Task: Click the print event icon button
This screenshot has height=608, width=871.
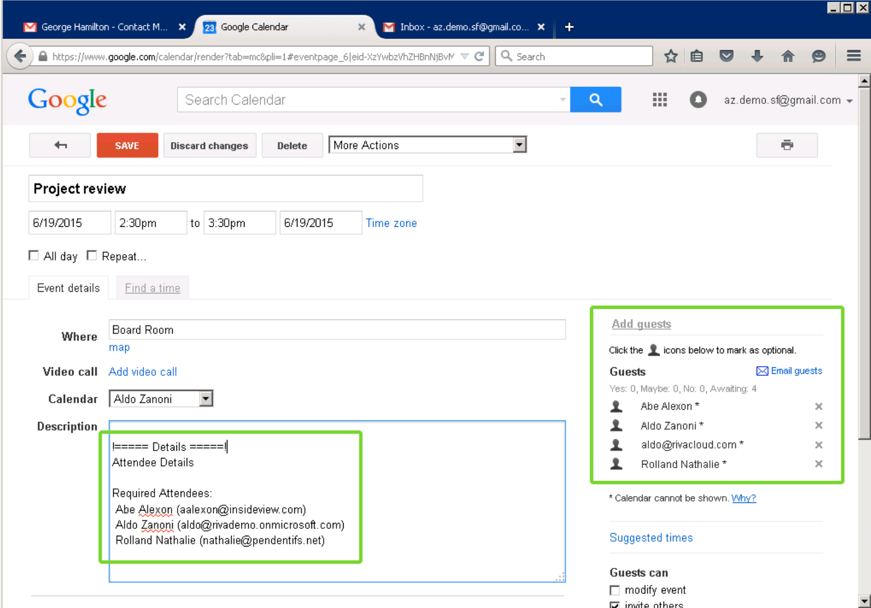Action: pos(787,145)
